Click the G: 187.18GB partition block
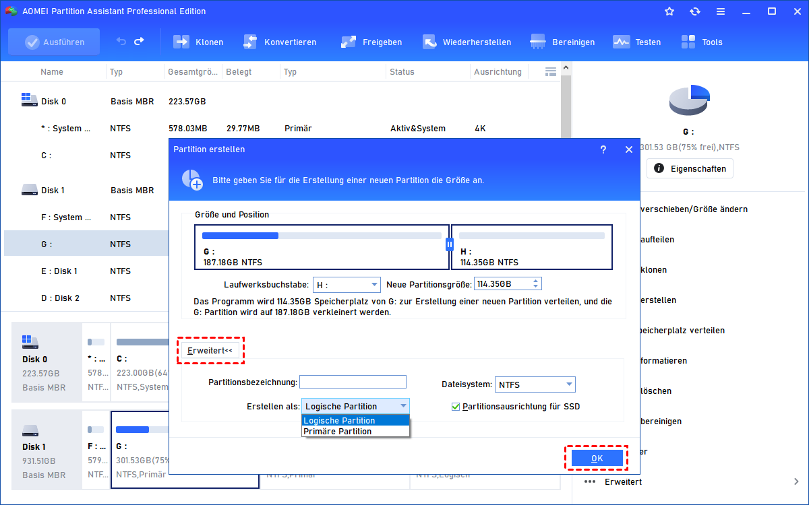Viewport: 809px width, 505px height. (322, 248)
